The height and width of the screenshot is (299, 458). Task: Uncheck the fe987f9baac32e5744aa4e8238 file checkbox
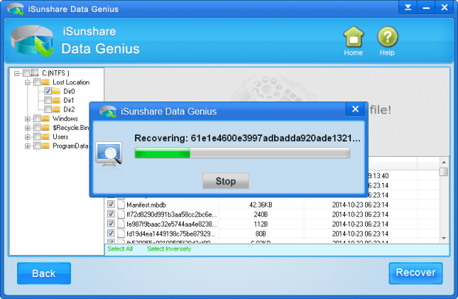coord(111,223)
